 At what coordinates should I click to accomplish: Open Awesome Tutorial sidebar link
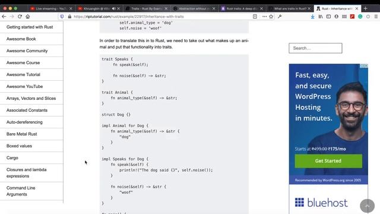(23, 74)
